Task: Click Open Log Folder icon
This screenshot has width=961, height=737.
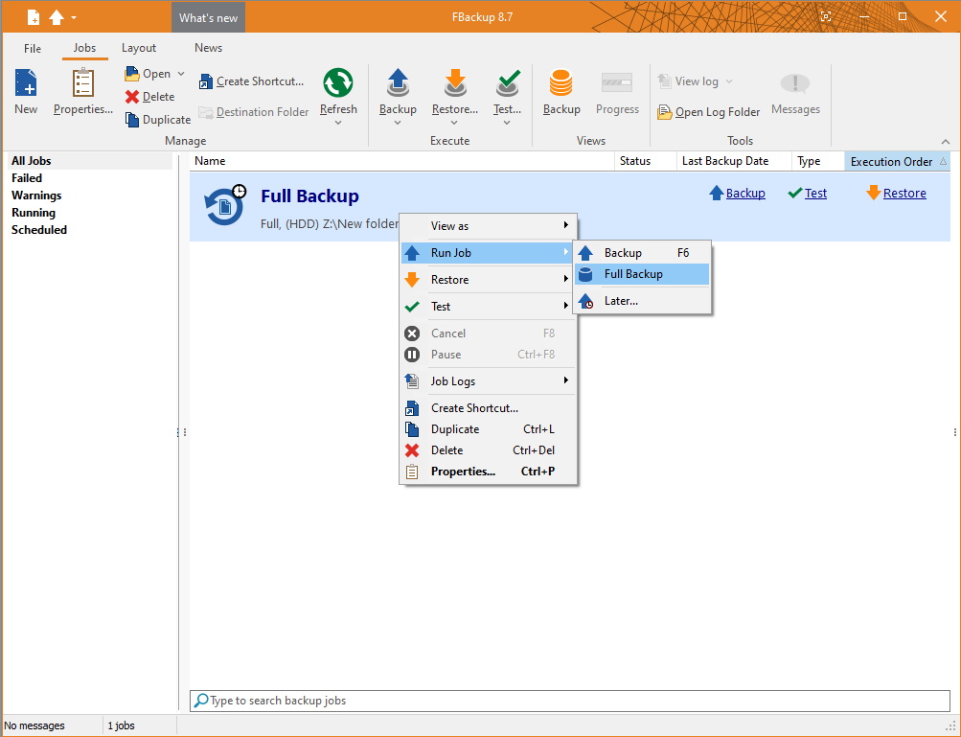Action: click(x=664, y=112)
